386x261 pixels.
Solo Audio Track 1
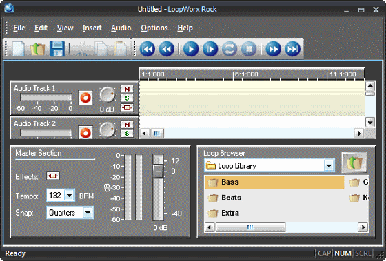[127, 98]
